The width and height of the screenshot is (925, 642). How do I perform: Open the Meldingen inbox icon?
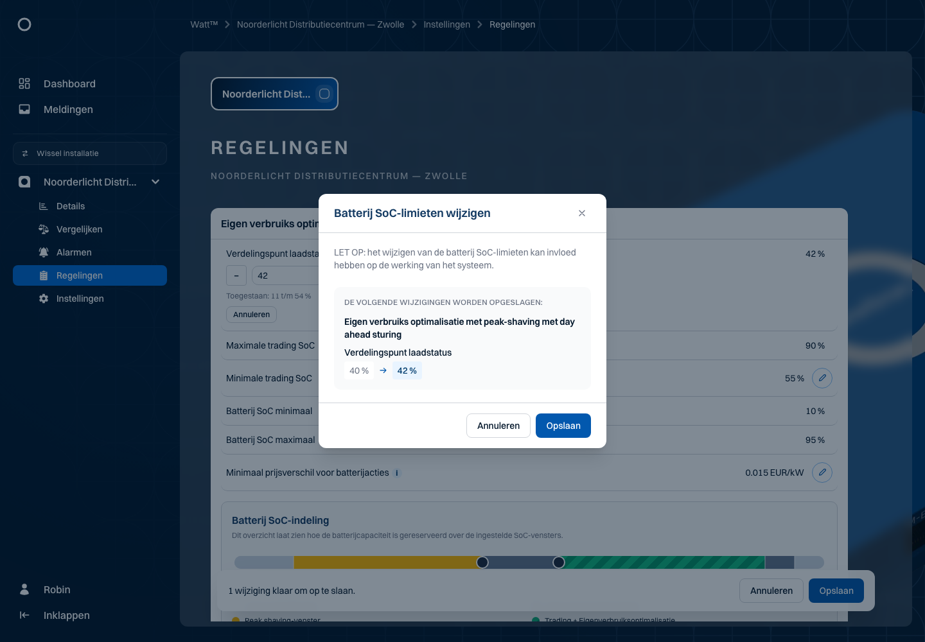24,109
